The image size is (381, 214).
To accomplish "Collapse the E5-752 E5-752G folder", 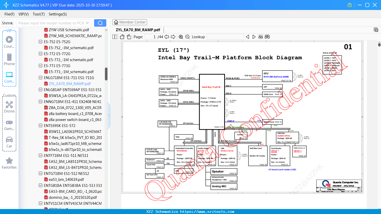I will tap(41, 42).
